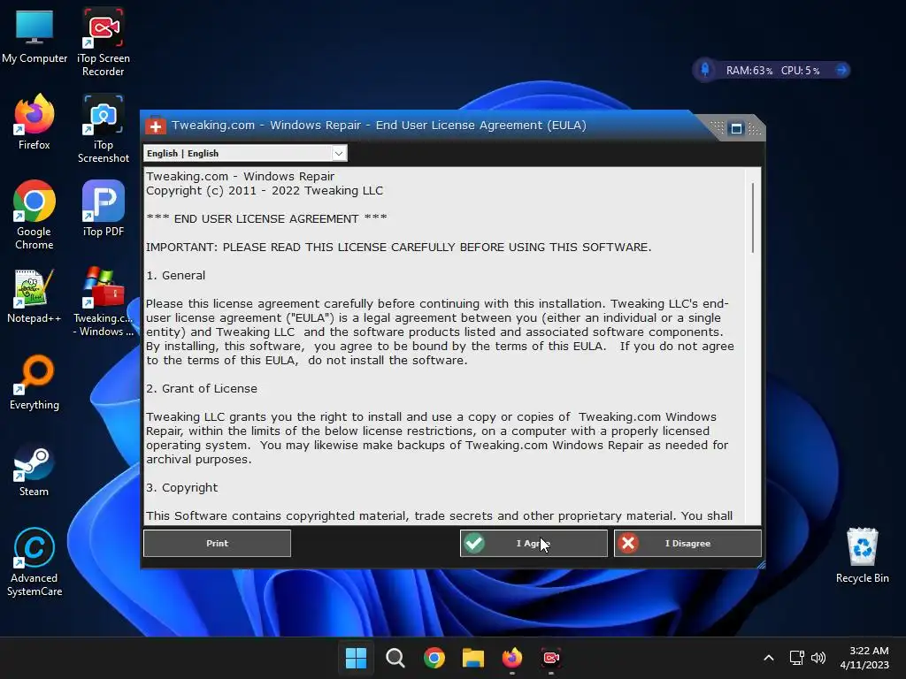Open the Windows Start menu
This screenshot has width=906, height=679.
point(356,658)
